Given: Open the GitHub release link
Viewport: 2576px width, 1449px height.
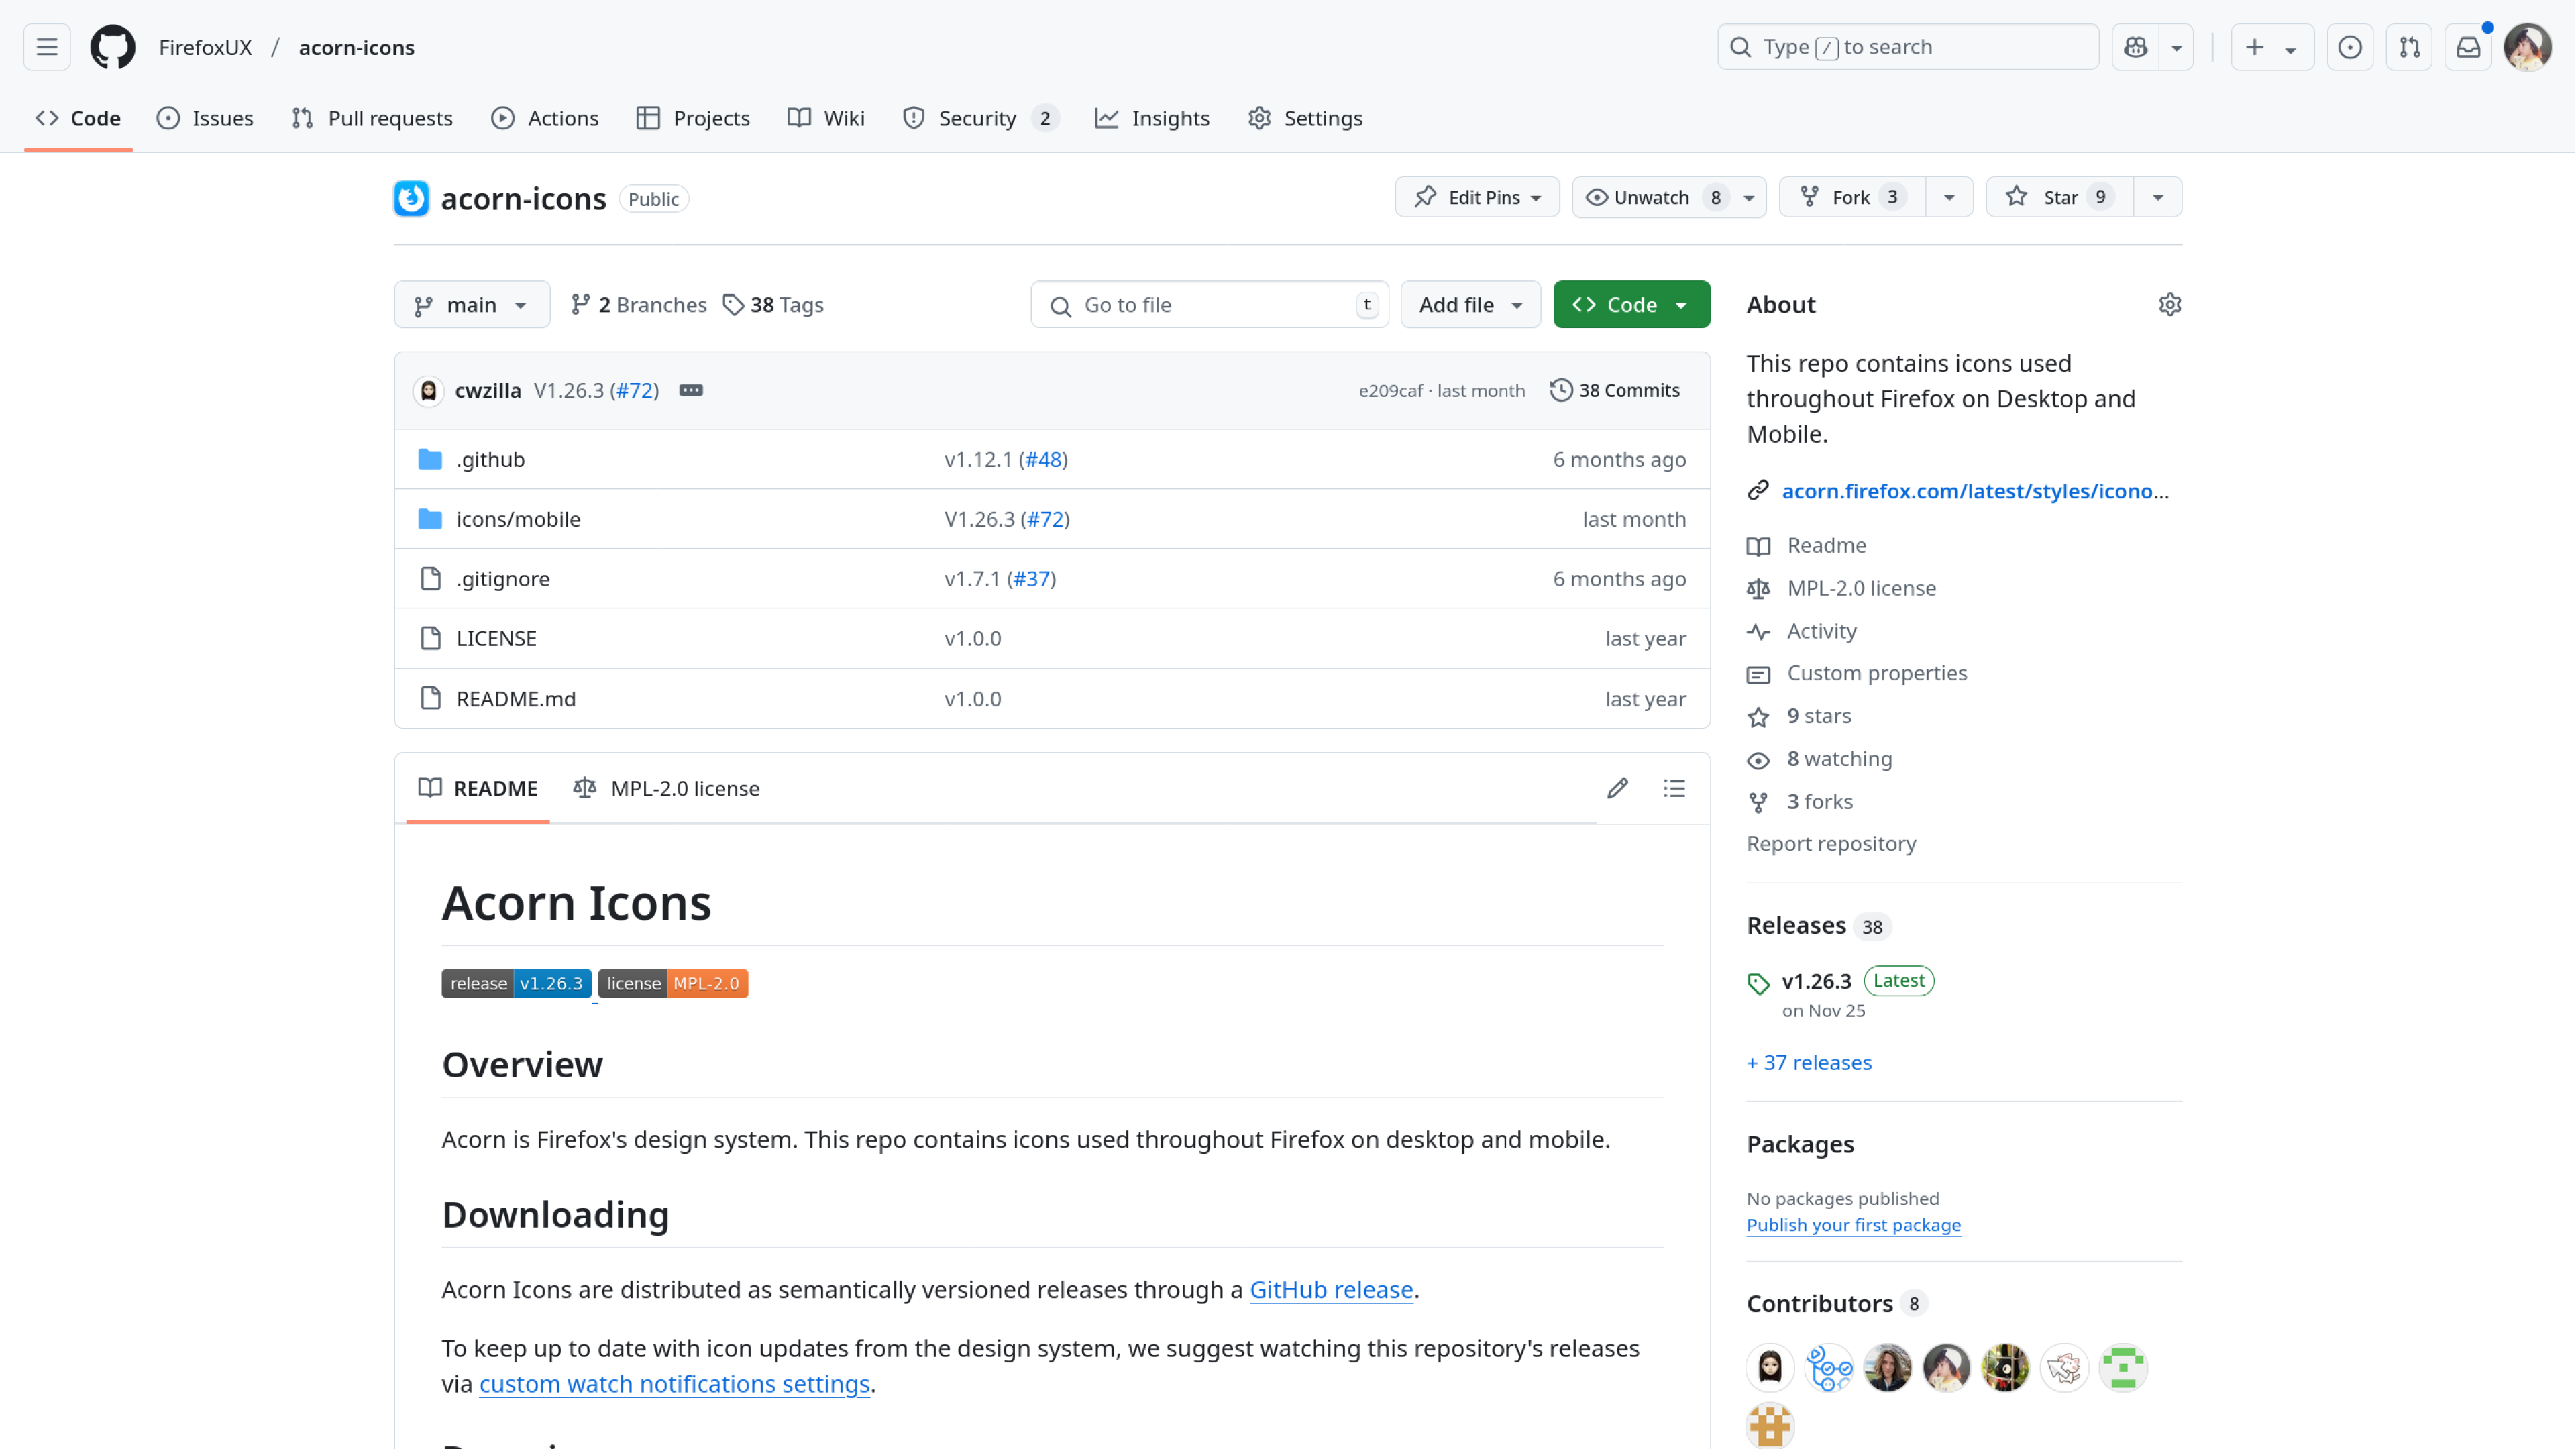Looking at the screenshot, I should coord(1331,1290).
